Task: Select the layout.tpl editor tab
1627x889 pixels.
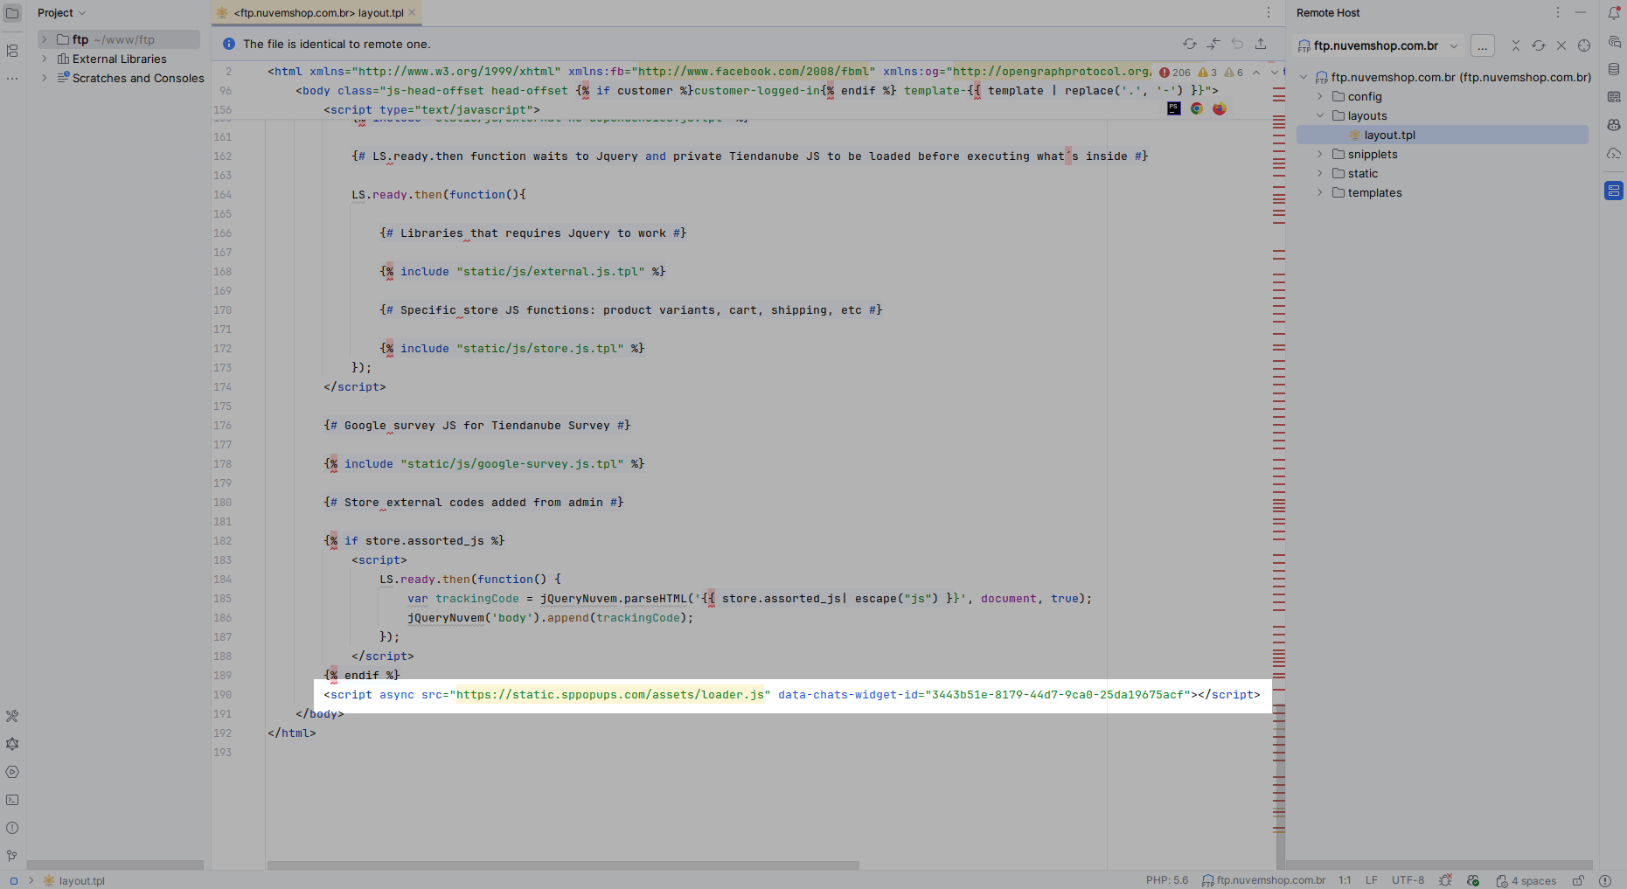Action: coord(316,13)
